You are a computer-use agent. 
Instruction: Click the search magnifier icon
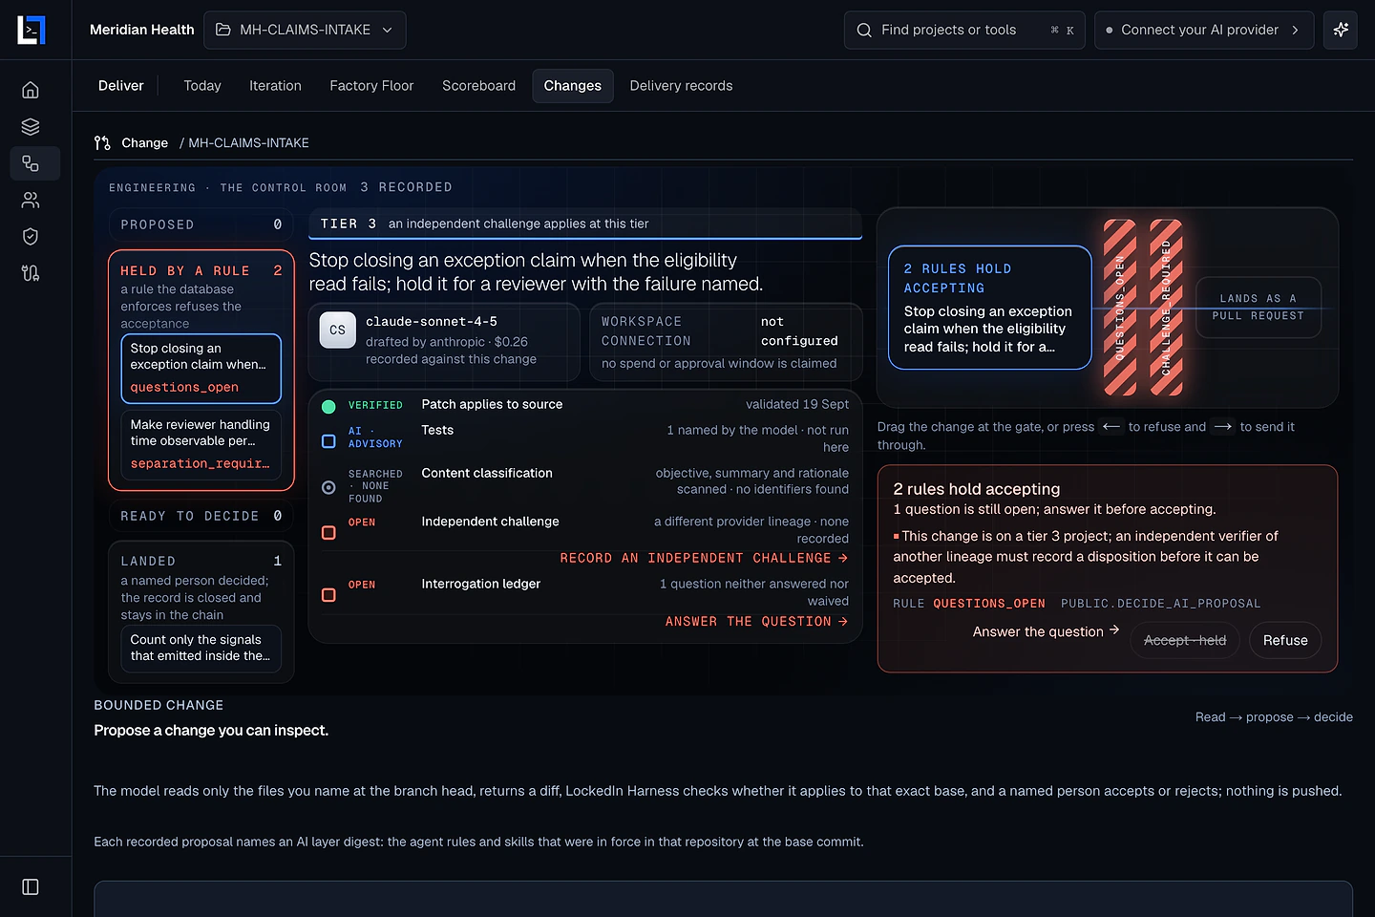864,31
